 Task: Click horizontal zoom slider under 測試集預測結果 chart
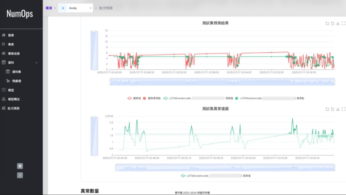coord(222,82)
